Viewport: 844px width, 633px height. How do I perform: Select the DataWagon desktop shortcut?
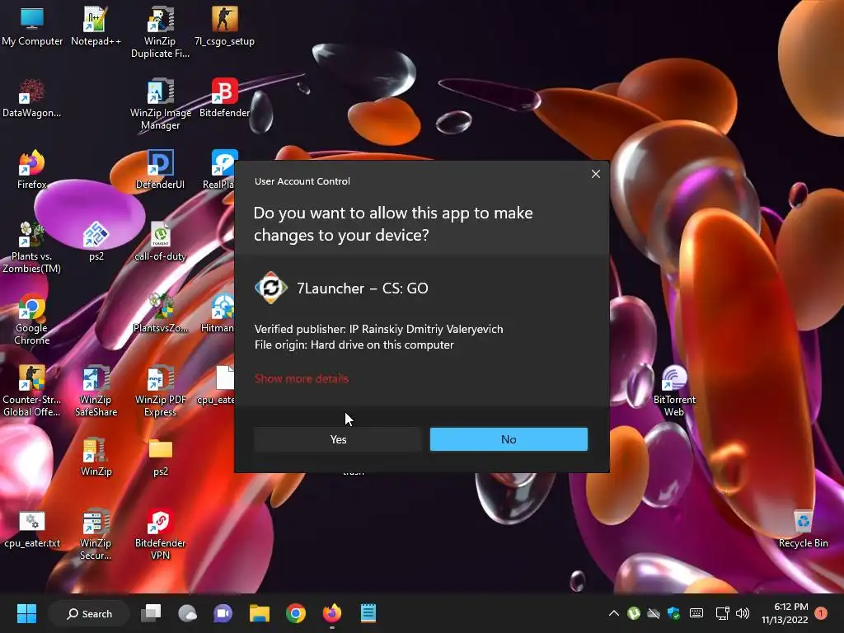[x=32, y=99]
